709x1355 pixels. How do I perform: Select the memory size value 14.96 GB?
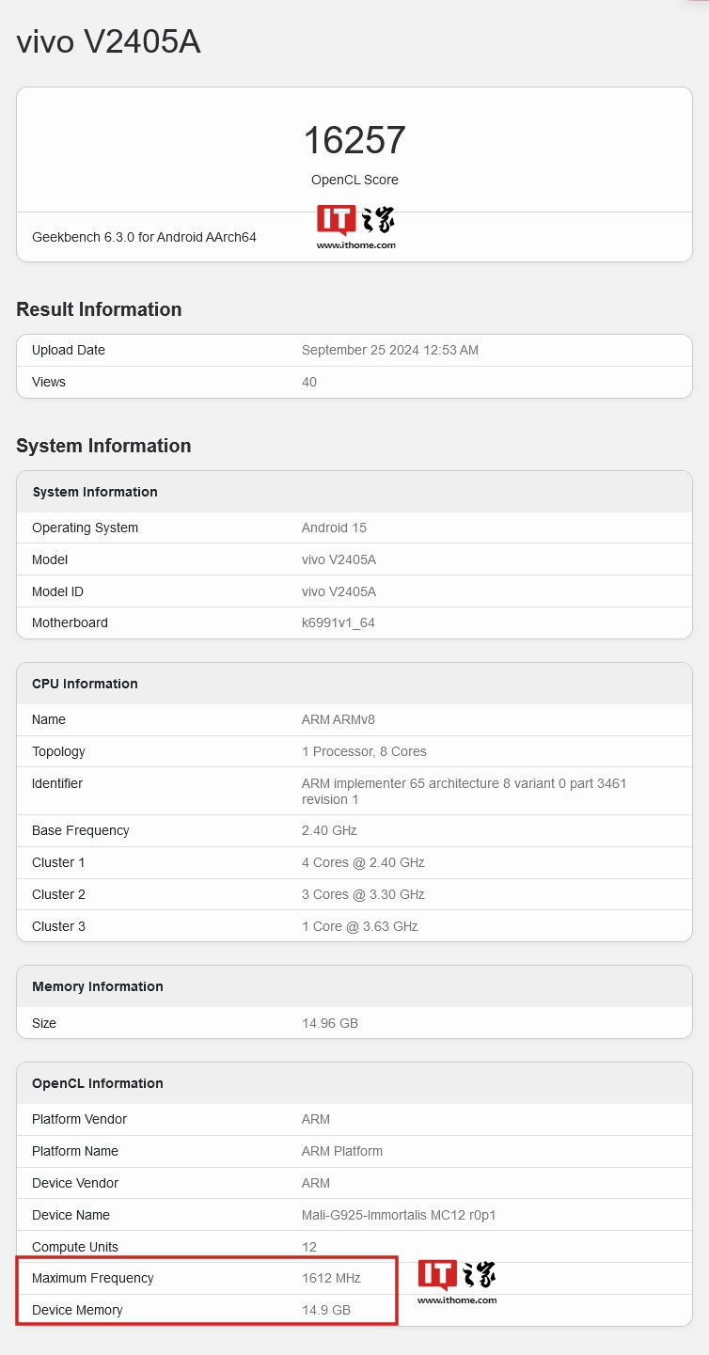329,1023
